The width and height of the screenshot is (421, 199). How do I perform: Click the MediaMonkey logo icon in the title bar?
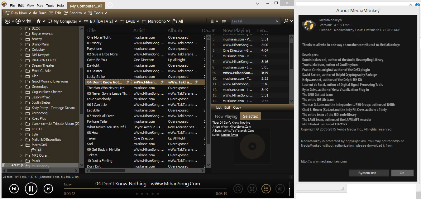tap(4, 5)
